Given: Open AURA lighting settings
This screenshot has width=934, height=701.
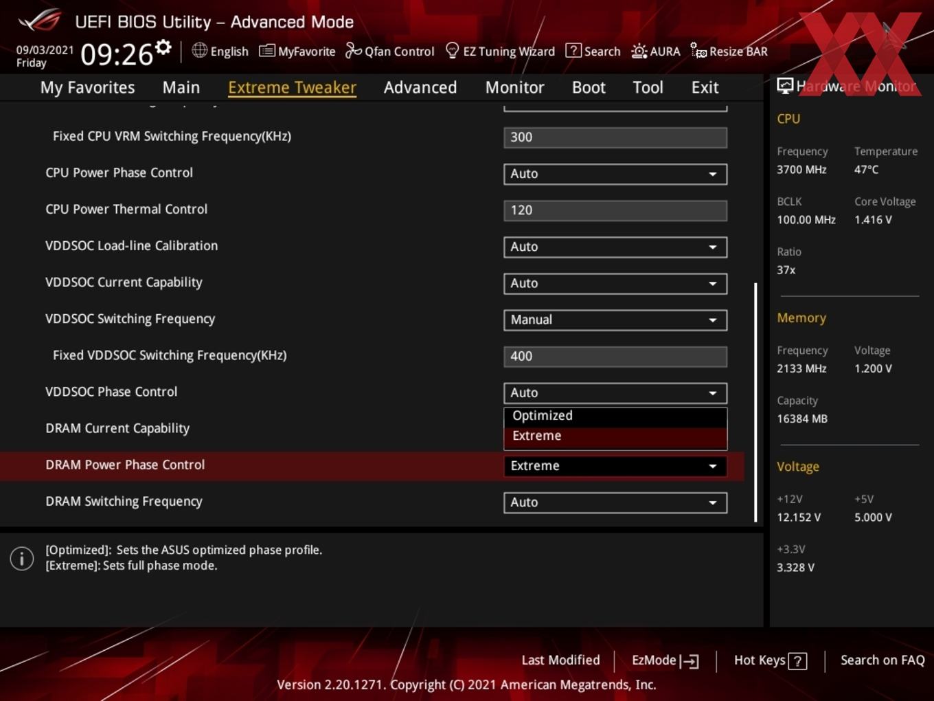Looking at the screenshot, I should (656, 51).
